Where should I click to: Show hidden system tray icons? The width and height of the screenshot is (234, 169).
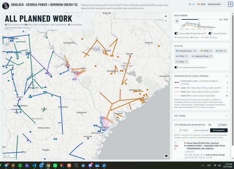pyautogui.click(x=203, y=165)
